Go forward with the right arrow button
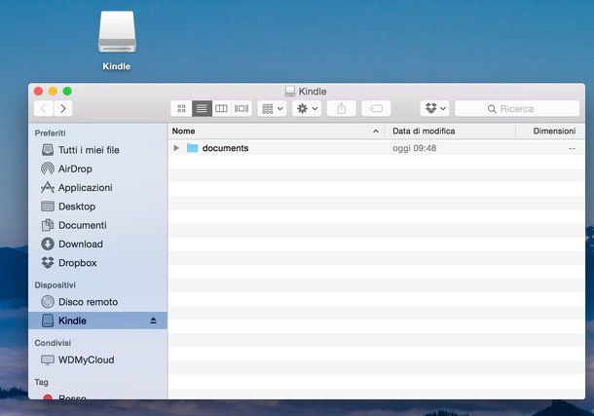Viewport: 594px width, 416px height. pyautogui.click(x=63, y=109)
